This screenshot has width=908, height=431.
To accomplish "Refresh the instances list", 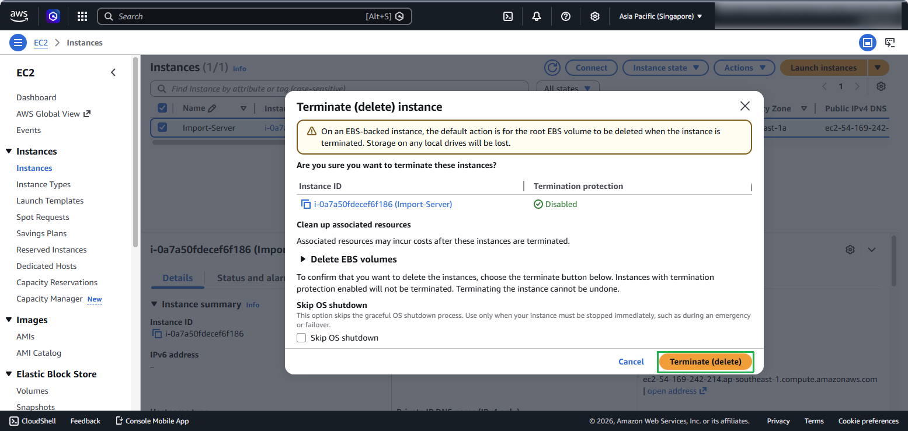I will (x=552, y=68).
